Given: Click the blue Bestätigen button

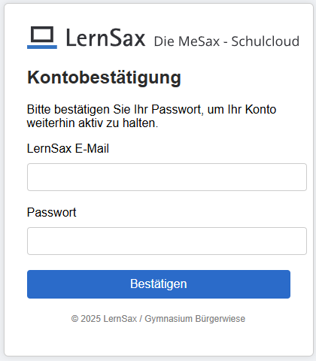Looking at the screenshot, I should [x=159, y=284].
